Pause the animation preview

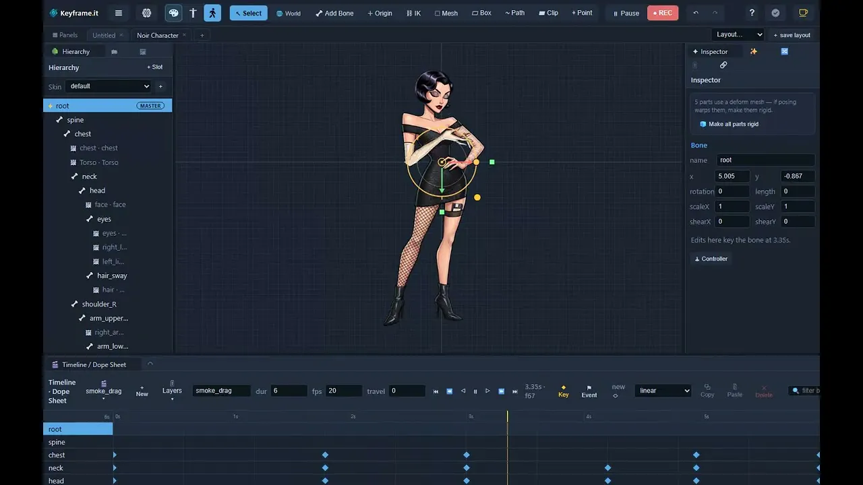coord(626,13)
